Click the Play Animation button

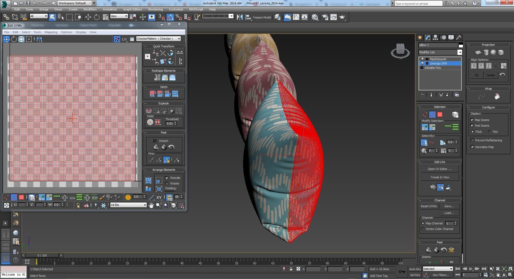[471, 269]
